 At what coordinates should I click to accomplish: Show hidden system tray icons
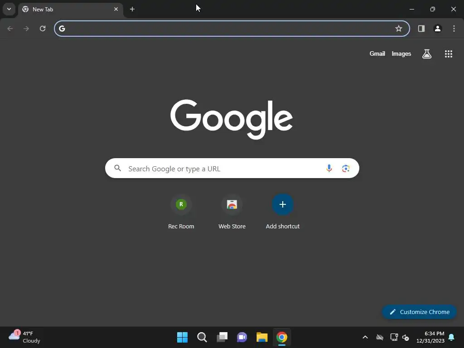[365, 337]
